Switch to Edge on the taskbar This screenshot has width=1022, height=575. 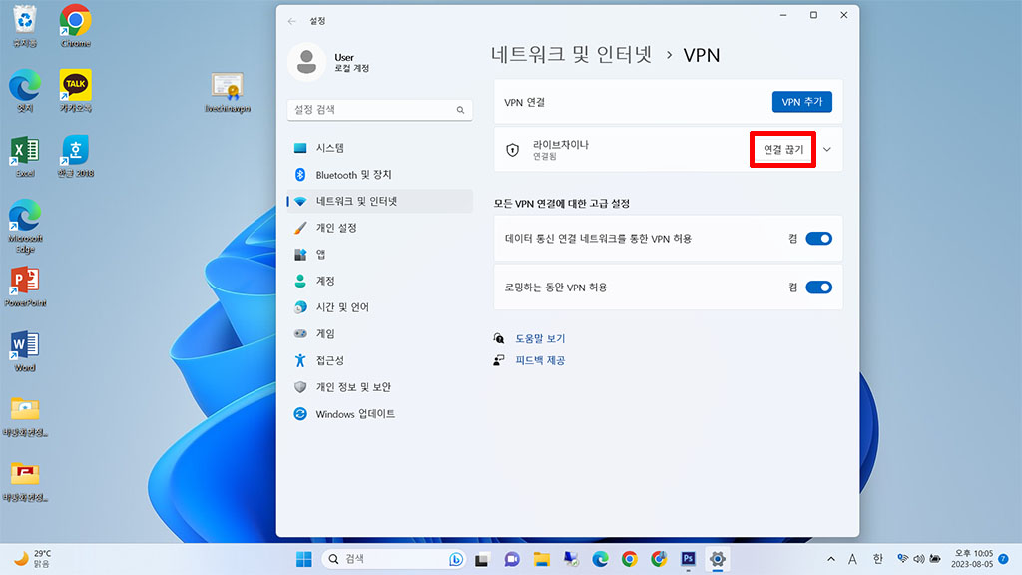[600, 559]
